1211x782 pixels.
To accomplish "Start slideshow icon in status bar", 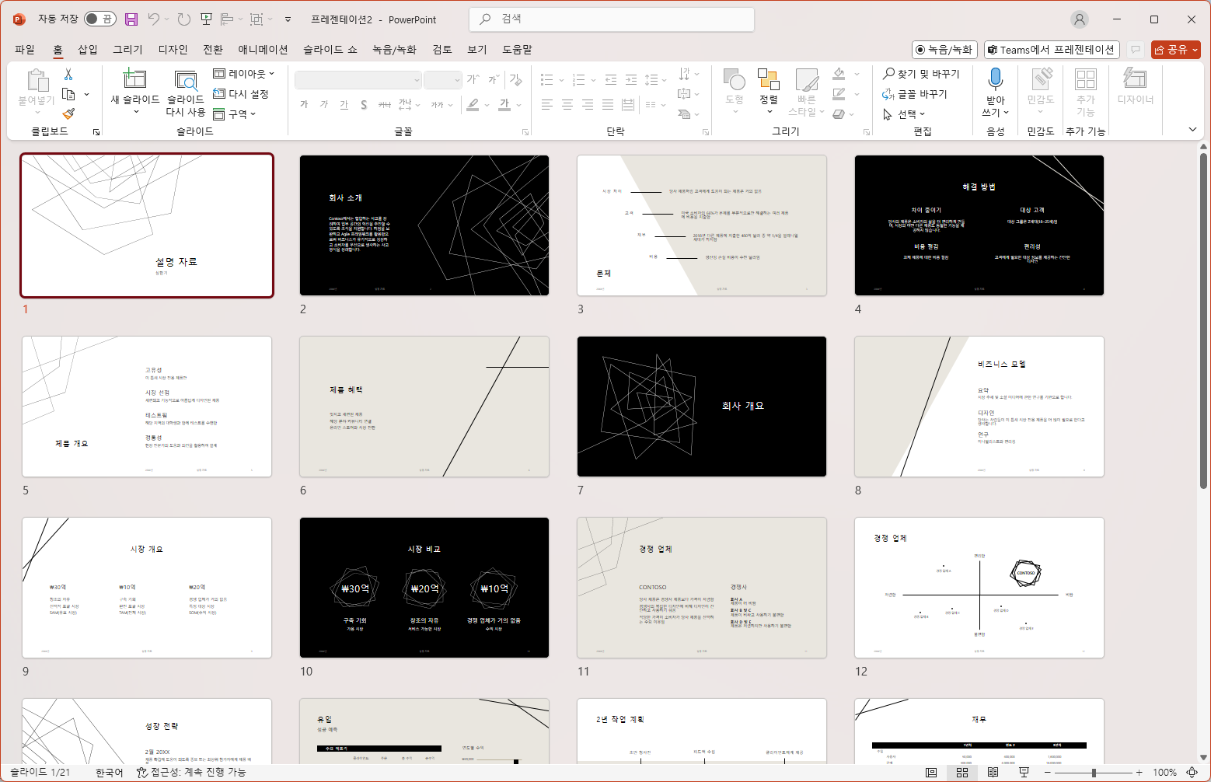I will click(x=1024, y=773).
